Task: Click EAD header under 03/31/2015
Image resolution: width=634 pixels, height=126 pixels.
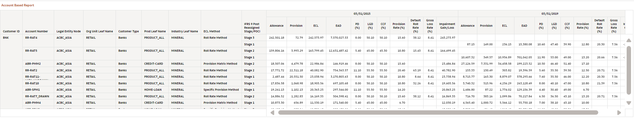Action: pyautogui.click(x=338, y=26)
